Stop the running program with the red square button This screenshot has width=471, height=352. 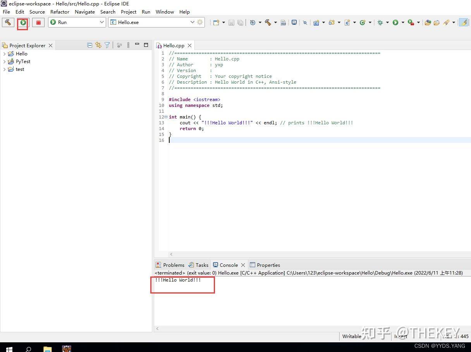[x=38, y=22]
